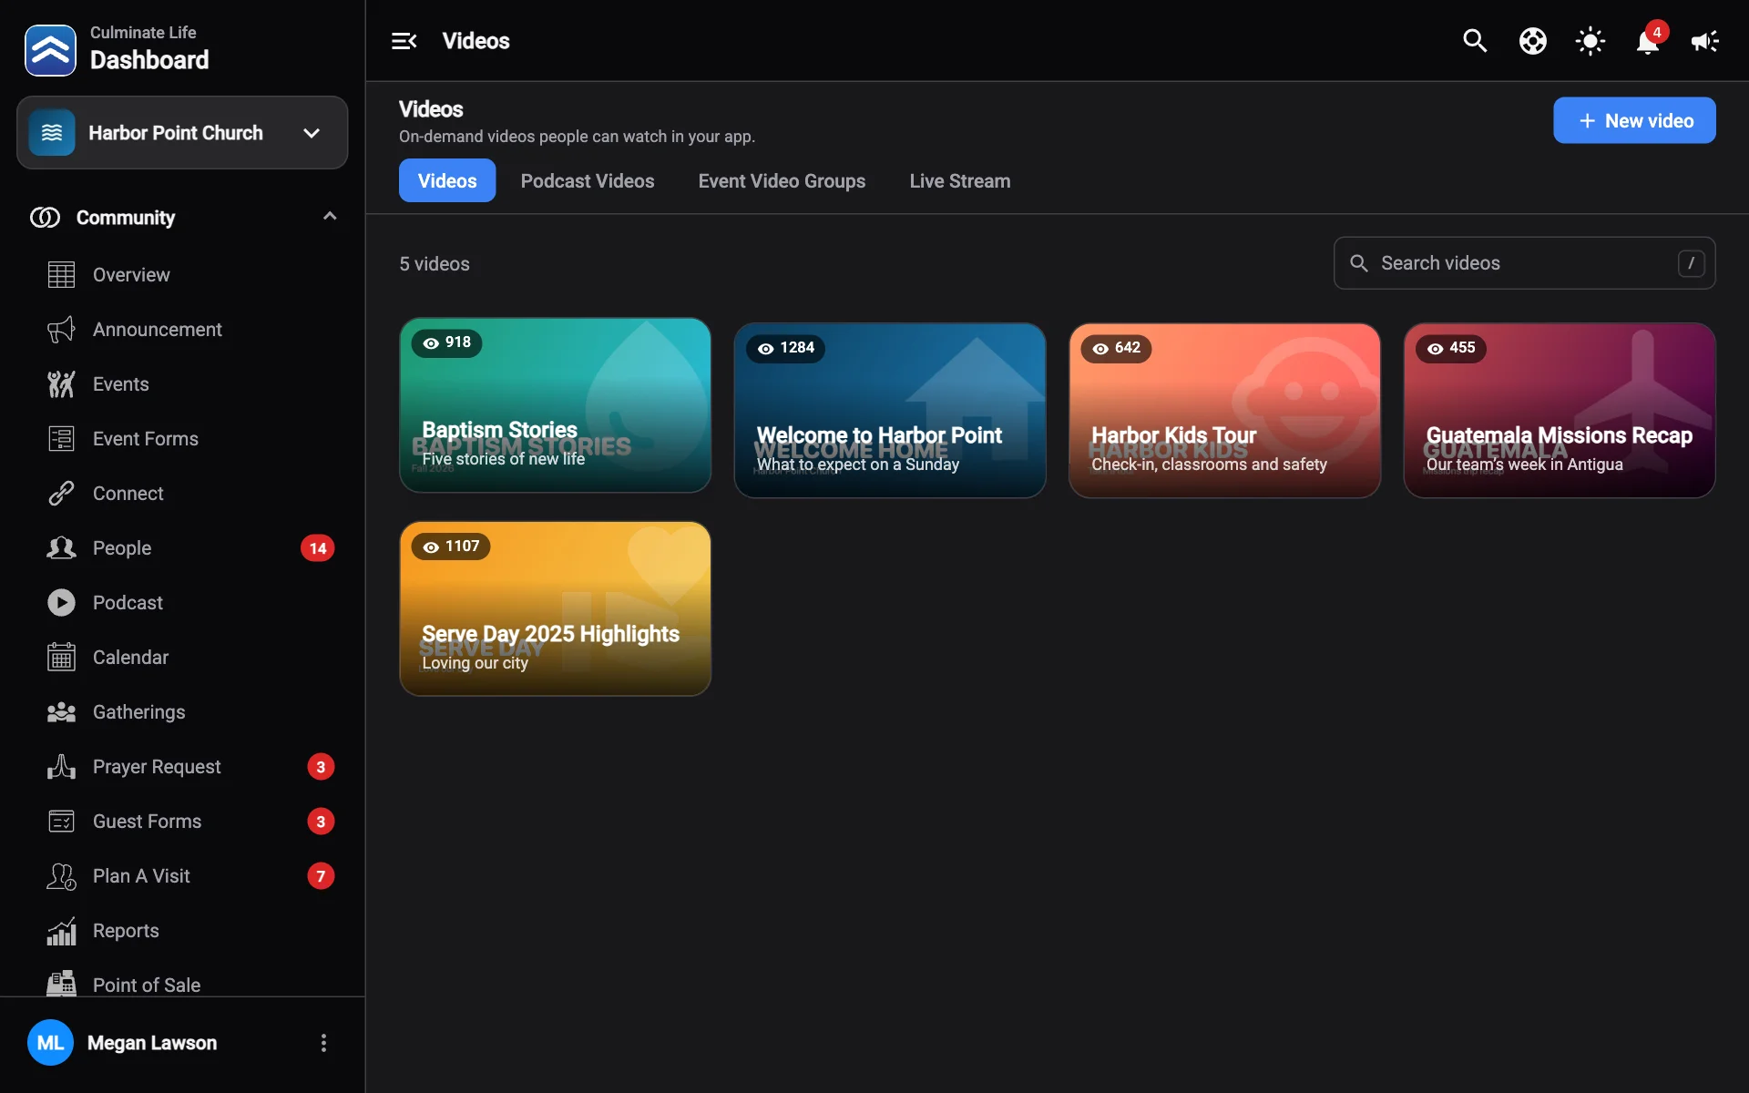Image resolution: width=1749 pixels, height=1093 pixels.
Task: Open Plan A Visit in the sidebar
Action: pyautogui.click(x=182, y=876)
